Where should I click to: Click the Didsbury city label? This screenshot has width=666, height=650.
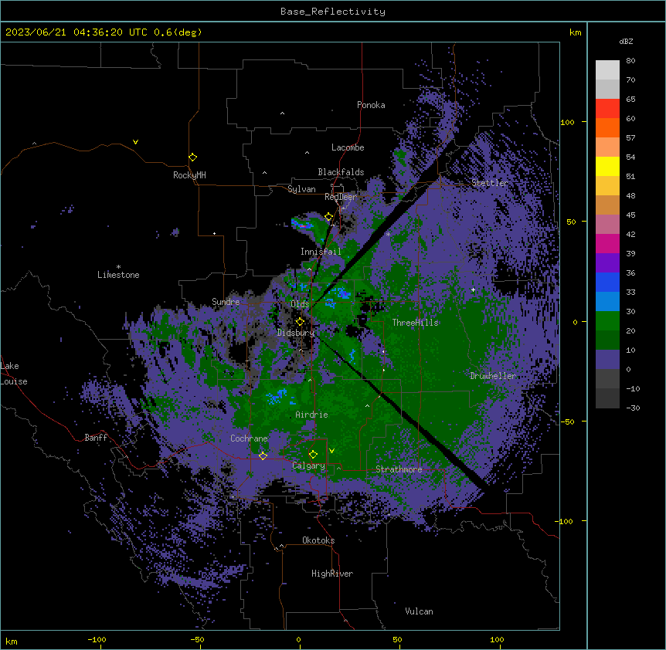296,333
